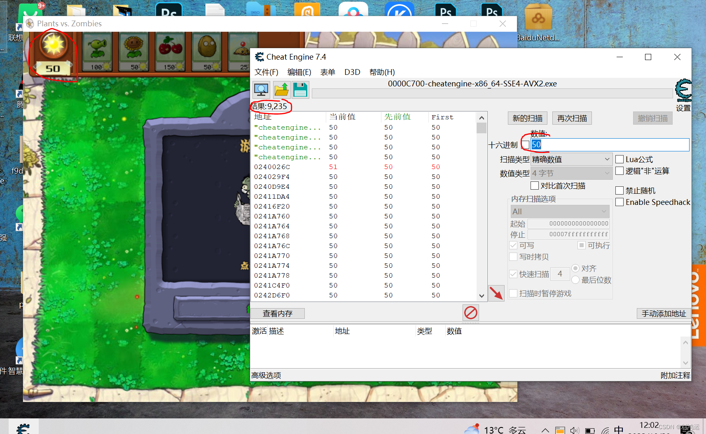Toggle the 可写 writable checkbox

coord(513,245)
